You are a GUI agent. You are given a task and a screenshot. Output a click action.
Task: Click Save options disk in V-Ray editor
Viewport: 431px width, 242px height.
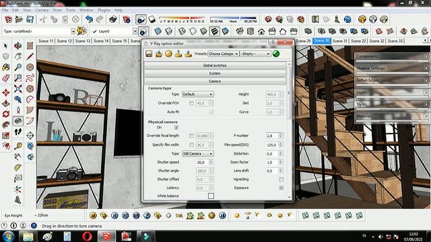click(149, 54)
